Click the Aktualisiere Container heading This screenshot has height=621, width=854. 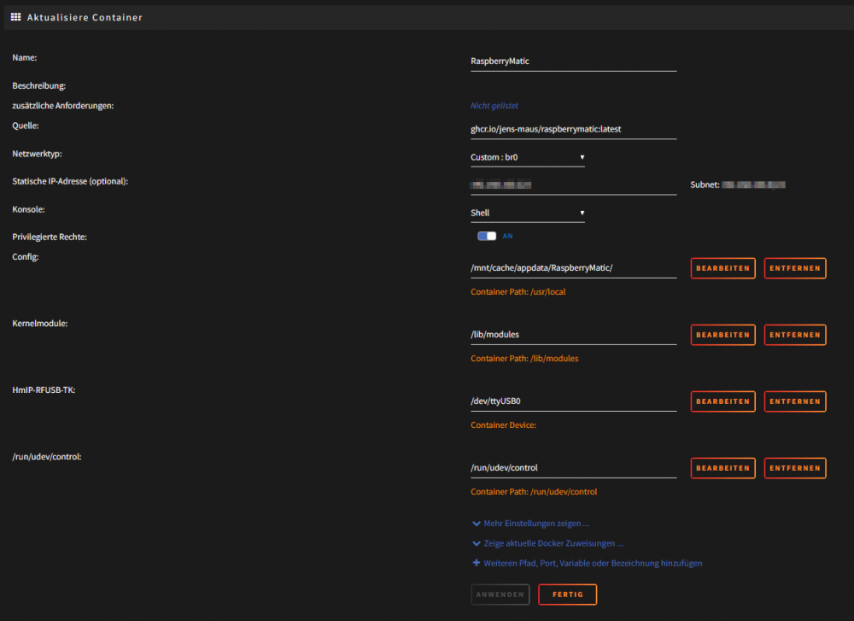pos(85,17)
